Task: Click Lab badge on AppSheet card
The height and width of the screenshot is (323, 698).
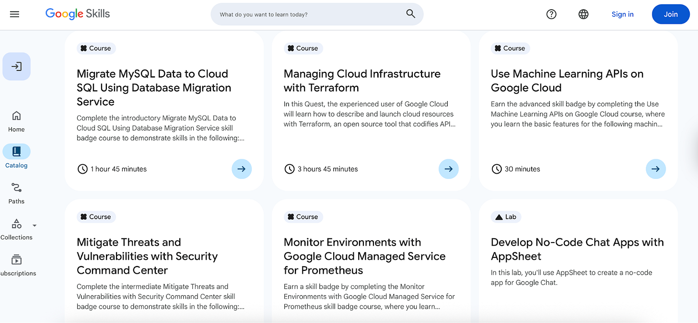Action: [506, 217]
